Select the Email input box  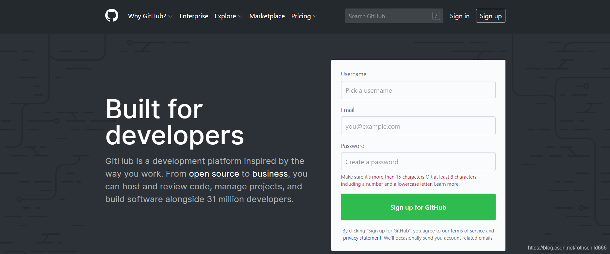418,126
